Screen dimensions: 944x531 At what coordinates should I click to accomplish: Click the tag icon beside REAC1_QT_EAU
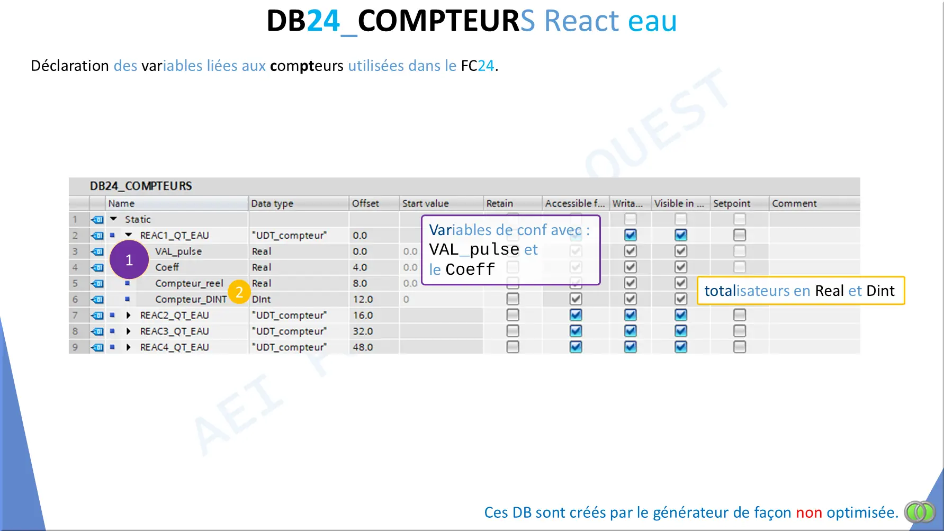[x=97, y=235]
